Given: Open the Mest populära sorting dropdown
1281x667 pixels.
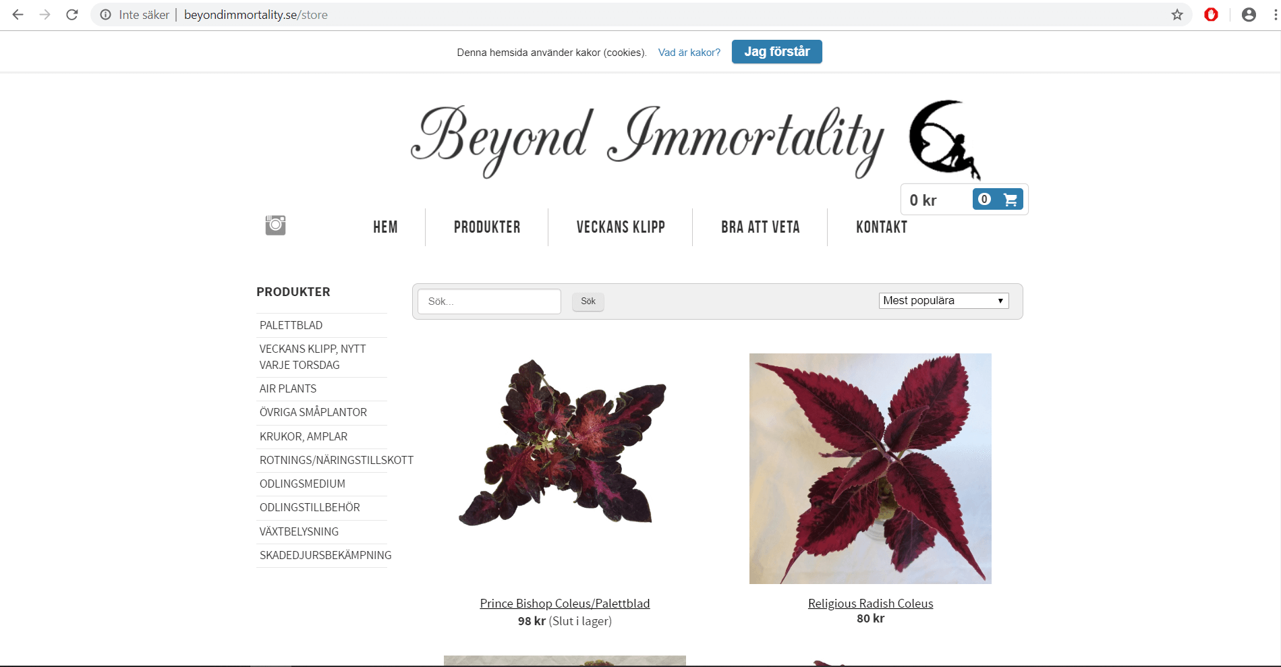Looking at the screenshot, I should coord(944,301).
